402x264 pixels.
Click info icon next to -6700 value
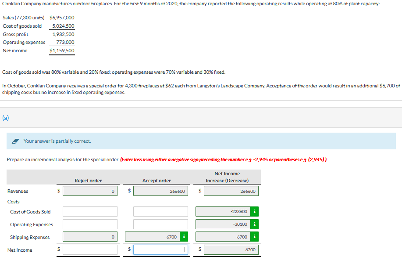click(254, 237)
